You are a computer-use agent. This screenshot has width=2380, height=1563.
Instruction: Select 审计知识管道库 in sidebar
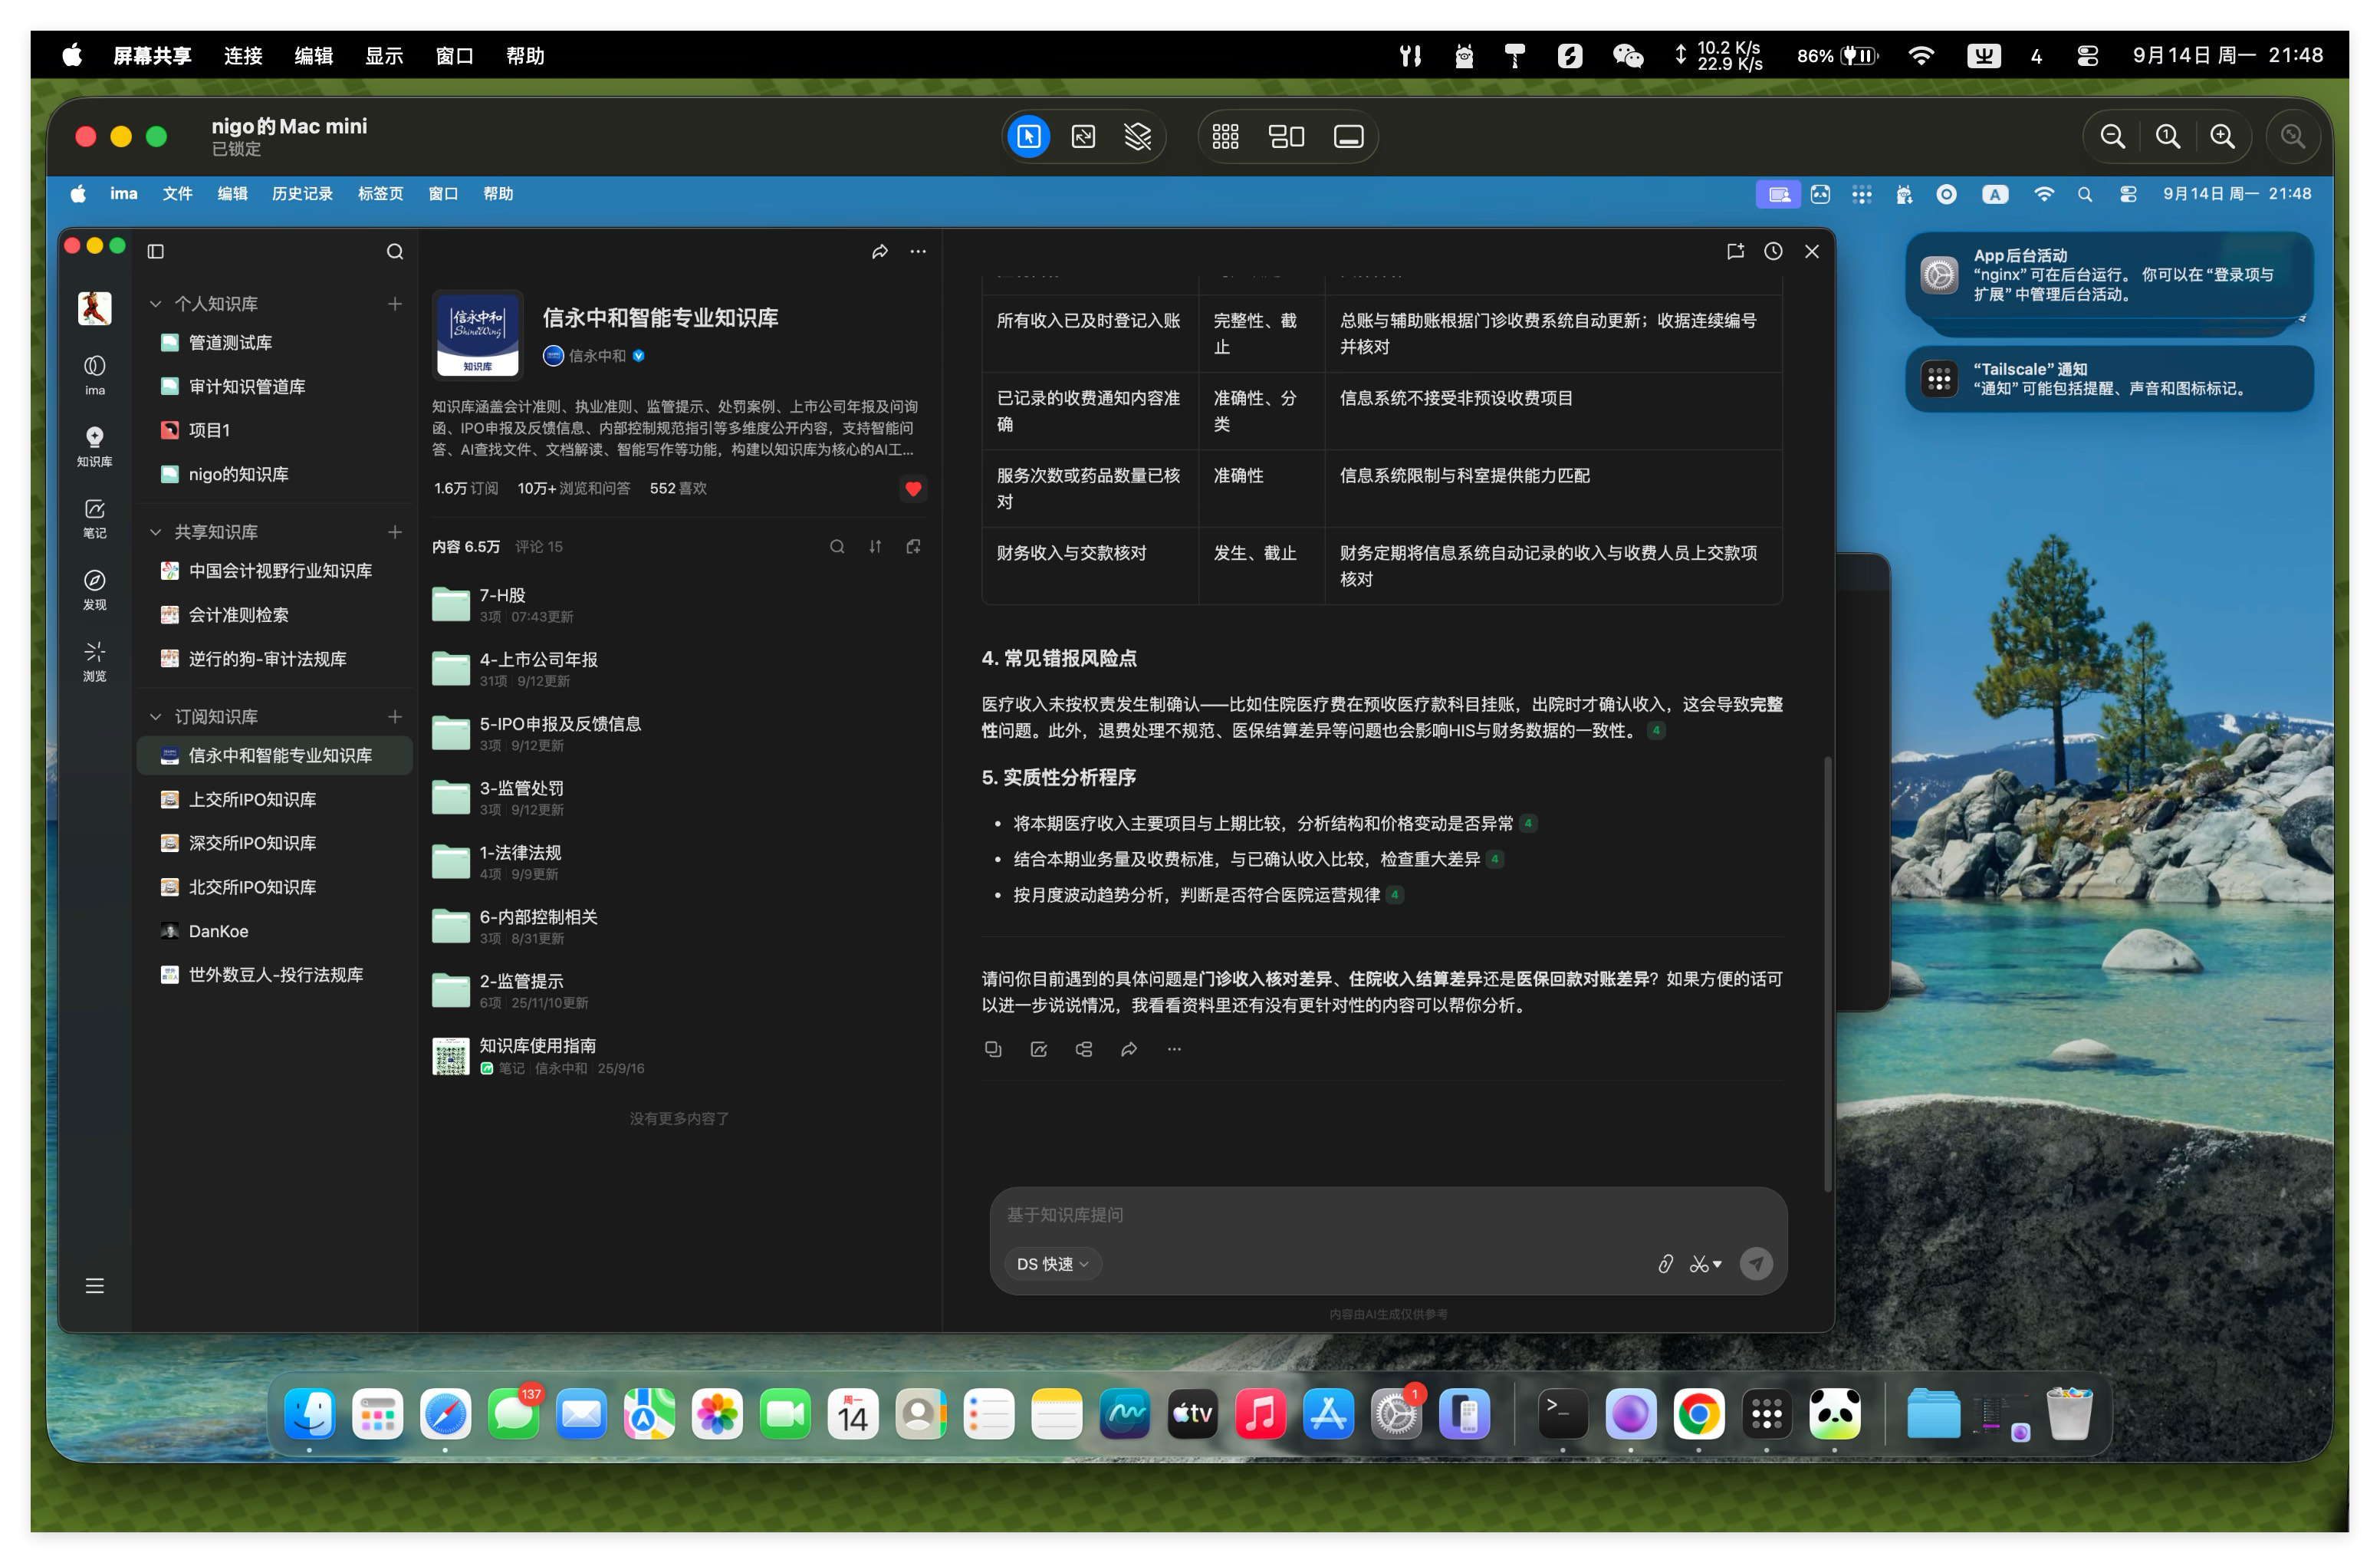(x=274, y=386)
